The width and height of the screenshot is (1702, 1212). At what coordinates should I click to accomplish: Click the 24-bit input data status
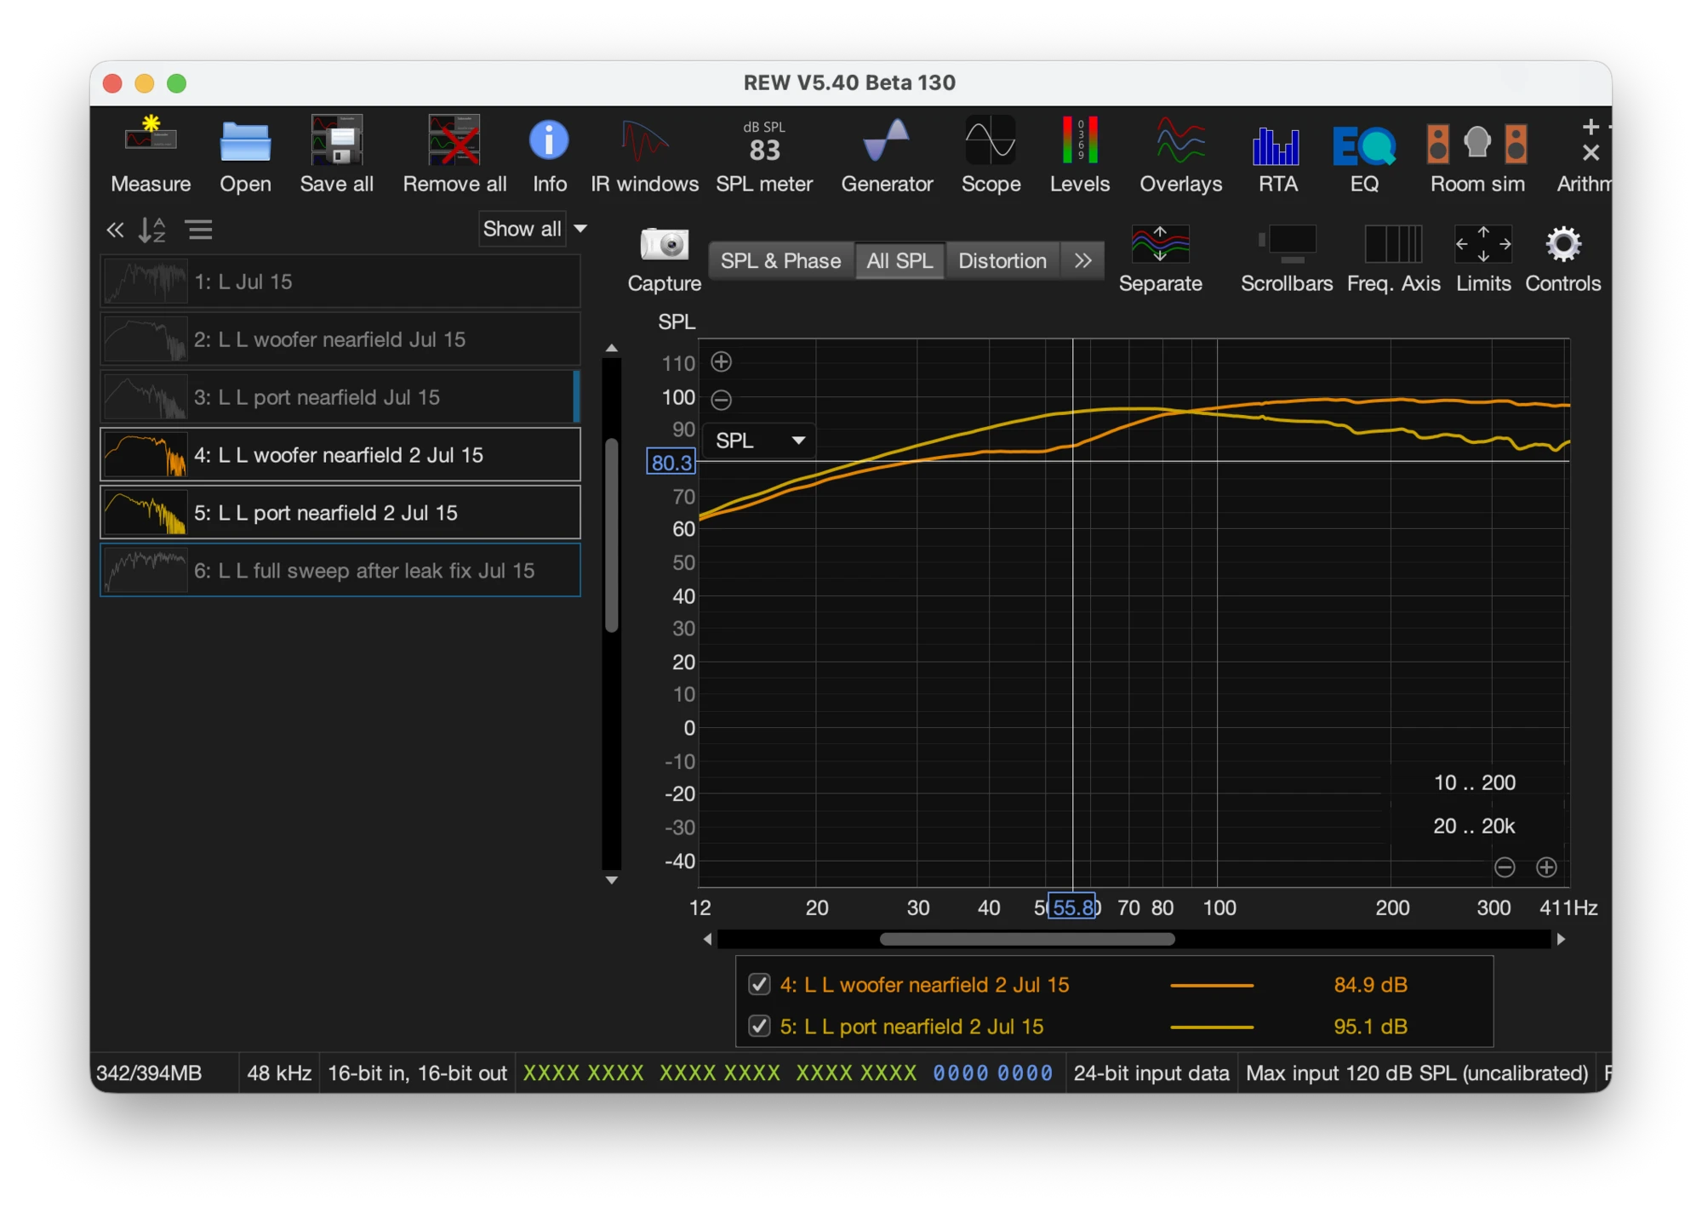(x=1151, y=1073)
